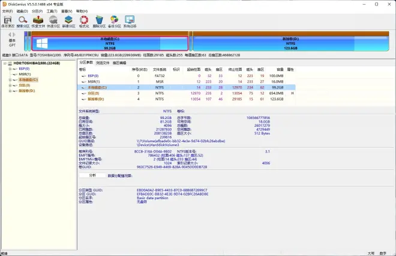Launch System Migration (系统迁移) tool
The width and height of the screenshot is (396, 256).
(130, 20)
